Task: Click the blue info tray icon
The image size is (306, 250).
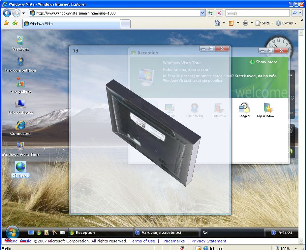Action: click(x=273, y=233)
